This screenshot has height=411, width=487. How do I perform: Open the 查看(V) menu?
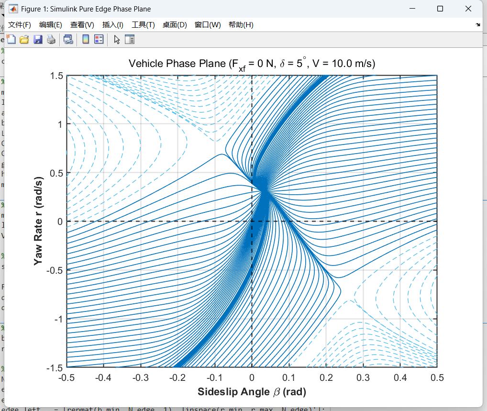click(x=82, y=25)
